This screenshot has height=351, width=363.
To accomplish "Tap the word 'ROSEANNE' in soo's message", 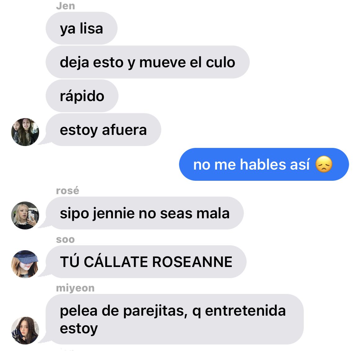I will coord(192,262).
